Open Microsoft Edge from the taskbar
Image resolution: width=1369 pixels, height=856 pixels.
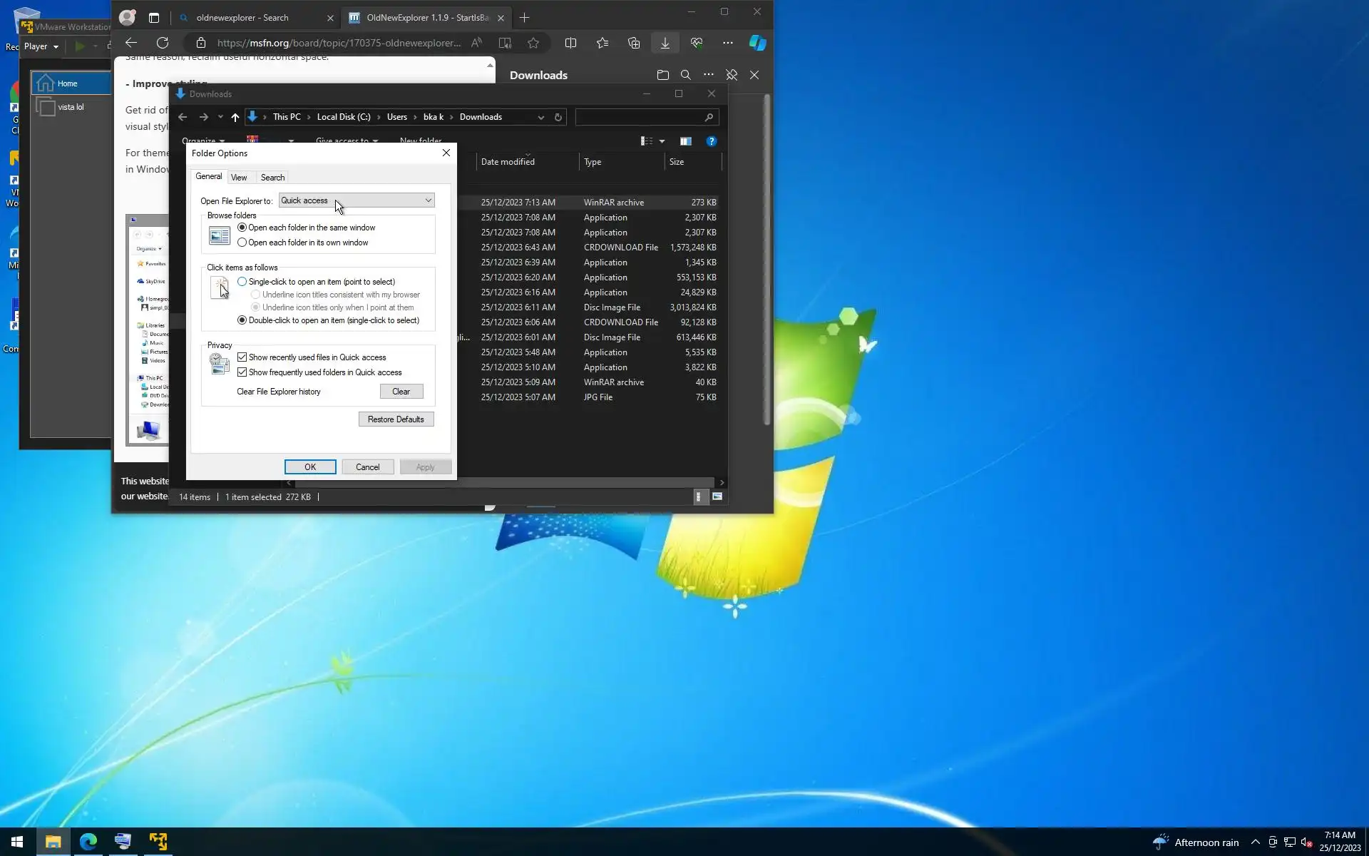(88, 842)
